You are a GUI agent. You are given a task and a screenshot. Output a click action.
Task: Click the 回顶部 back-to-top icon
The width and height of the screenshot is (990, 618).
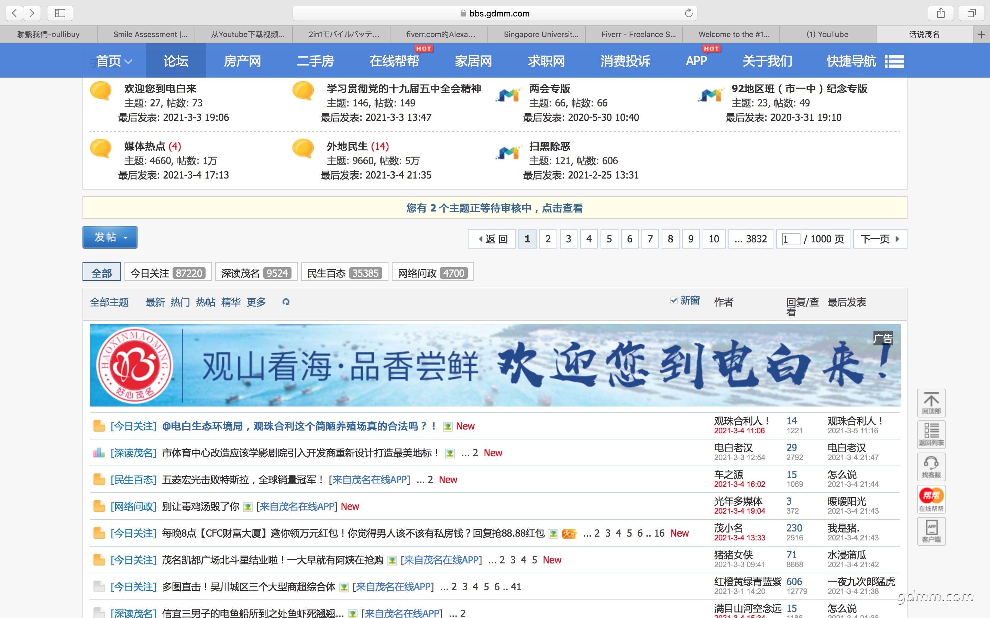click(x=931, y=403)
